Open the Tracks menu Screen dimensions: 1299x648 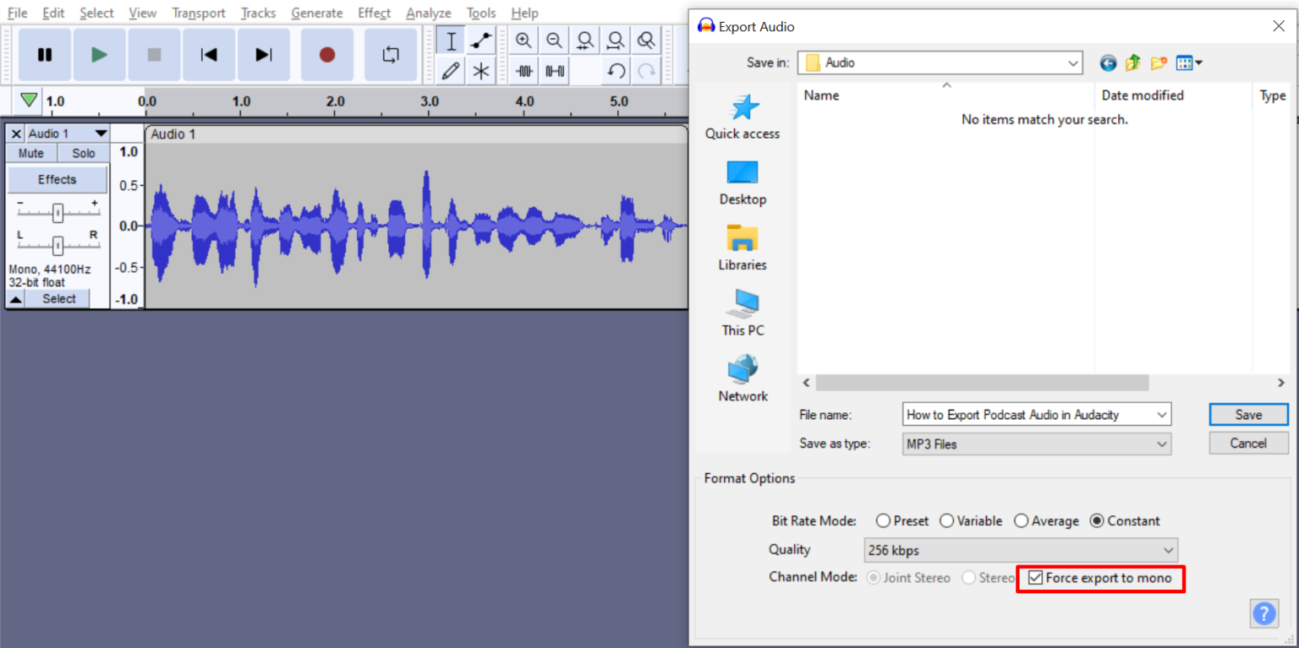tap(258, 13)
